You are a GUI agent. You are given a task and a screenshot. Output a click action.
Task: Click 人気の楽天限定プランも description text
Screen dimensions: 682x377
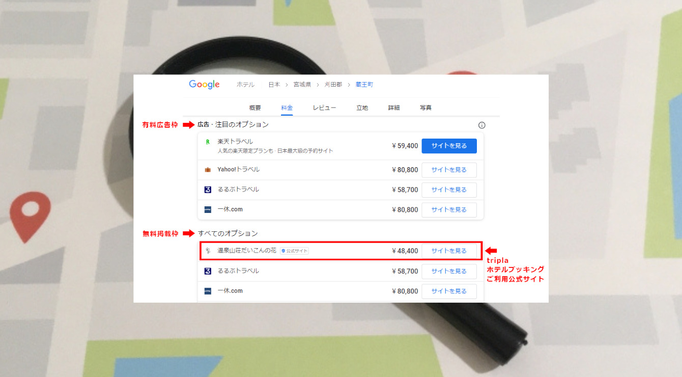pos(275,151)
